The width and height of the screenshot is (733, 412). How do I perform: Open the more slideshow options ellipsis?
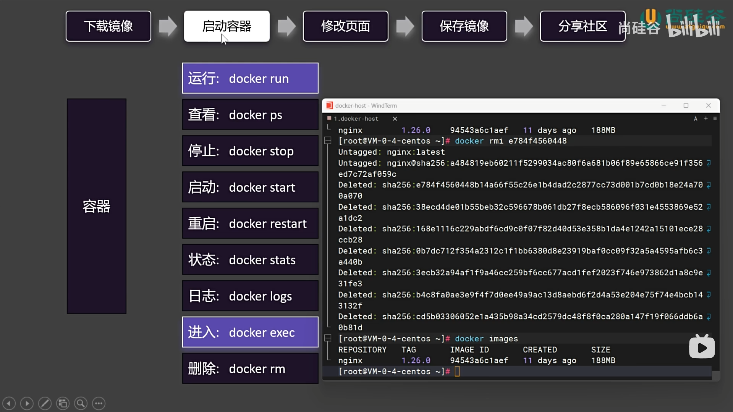coord(99,403)
